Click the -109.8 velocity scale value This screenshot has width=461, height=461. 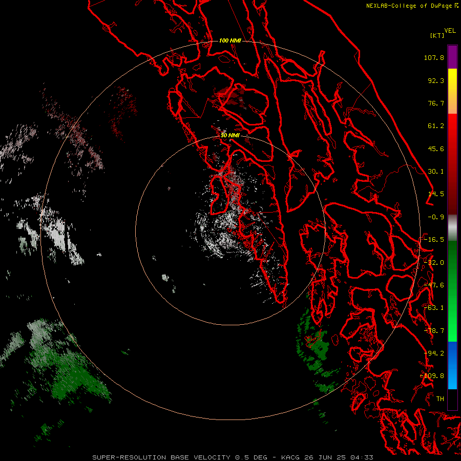click(432, 376)
